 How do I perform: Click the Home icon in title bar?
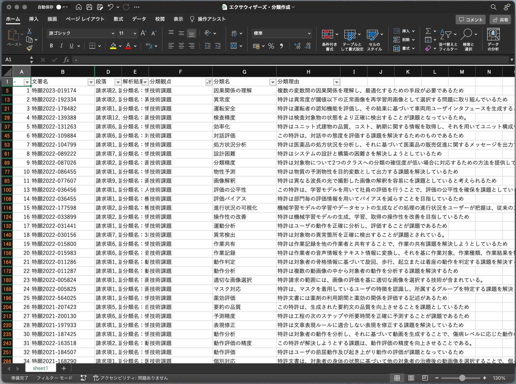click(79, 7)
